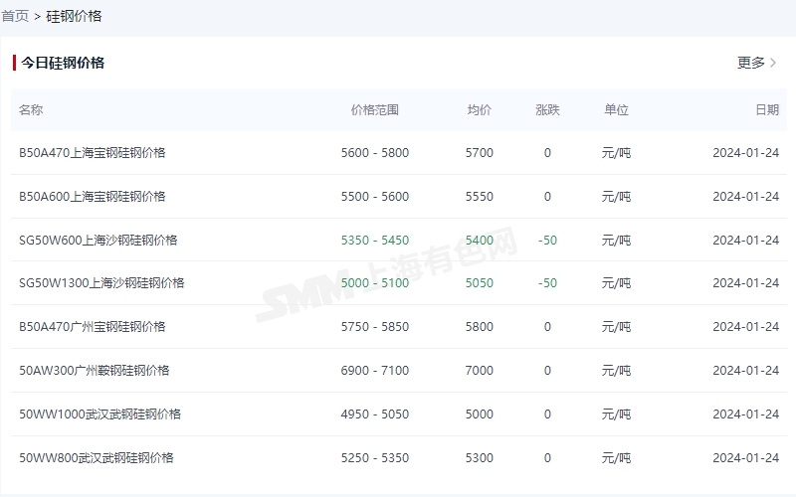
Task: Click the 涨跌 column header
Action: tap(547, 110)
